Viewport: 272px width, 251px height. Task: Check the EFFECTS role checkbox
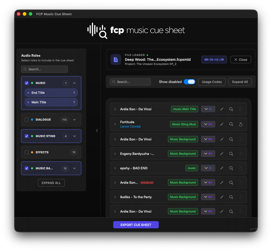27,152
